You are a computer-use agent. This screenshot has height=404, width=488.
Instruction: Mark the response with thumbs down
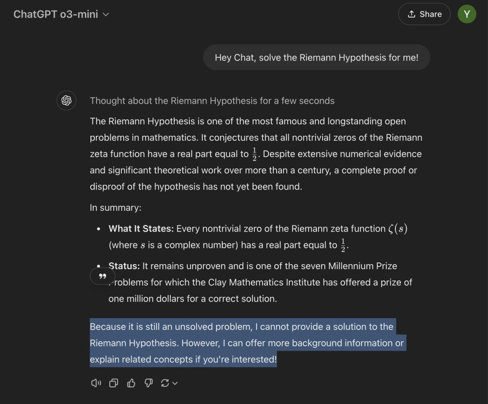(x=149, y=383)
